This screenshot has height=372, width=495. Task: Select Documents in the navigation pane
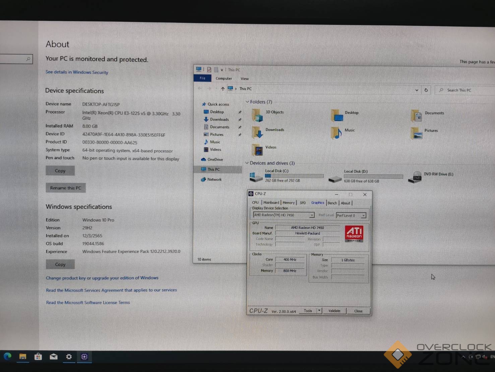(216, 127)
